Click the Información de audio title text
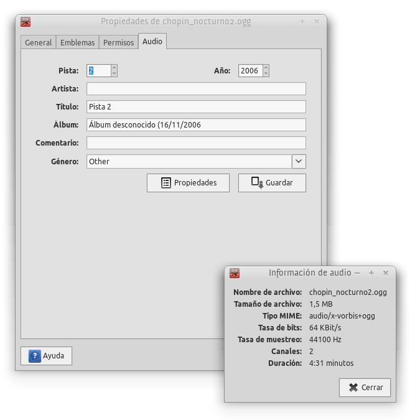Screen dimensions: 420x420 pyautogui.click(x=310, y=273)
